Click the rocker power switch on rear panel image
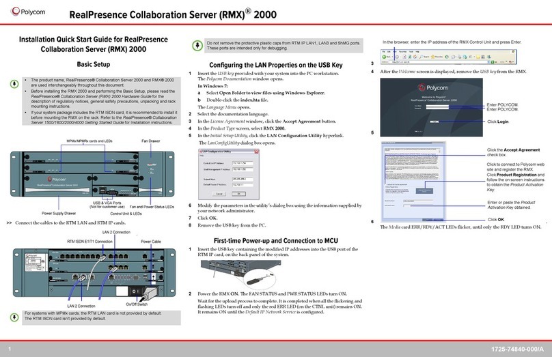Image resolution: width=552 pixels, height=357 pixels. coord(135,291)
